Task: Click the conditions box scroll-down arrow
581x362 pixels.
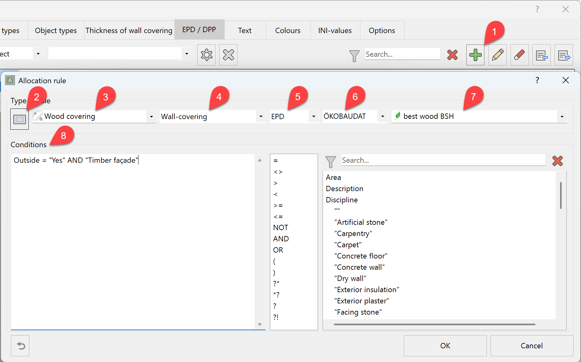Action: tap(260, 325)
